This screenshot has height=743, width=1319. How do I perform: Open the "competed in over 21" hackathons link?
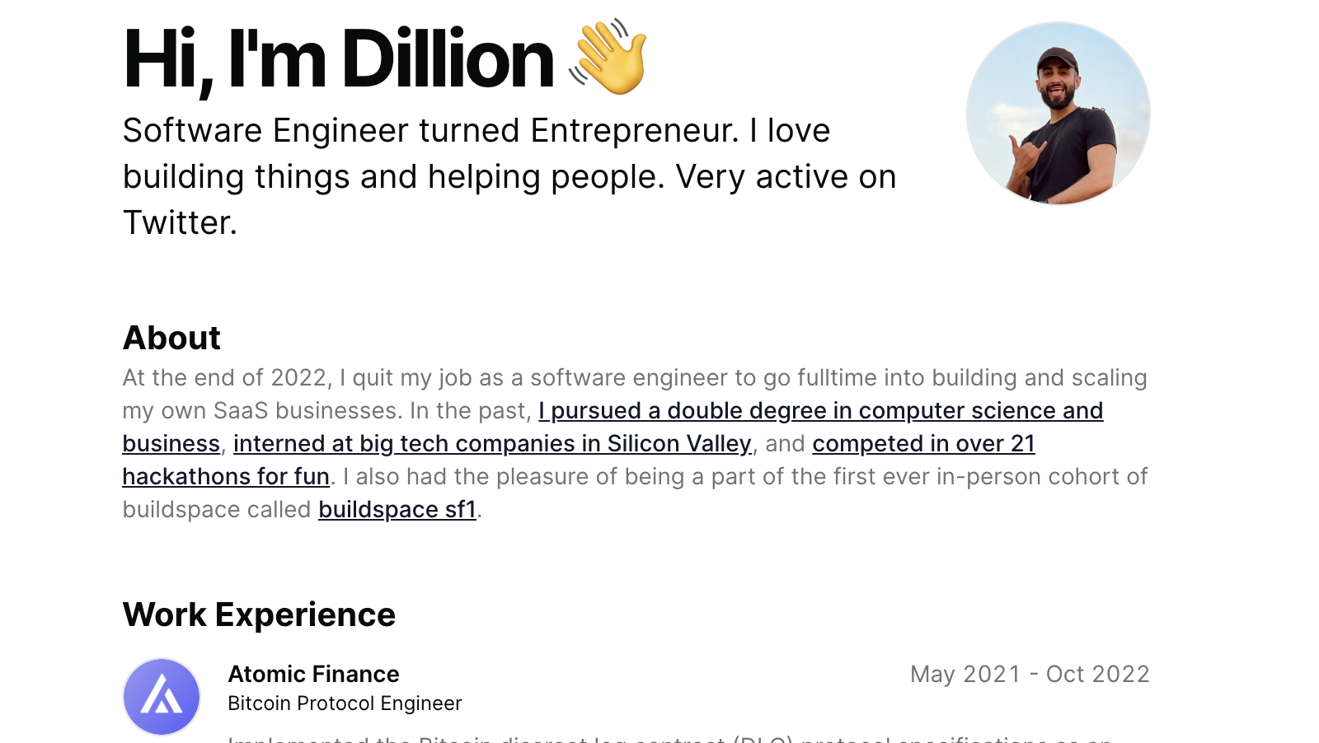pos(923,443)
